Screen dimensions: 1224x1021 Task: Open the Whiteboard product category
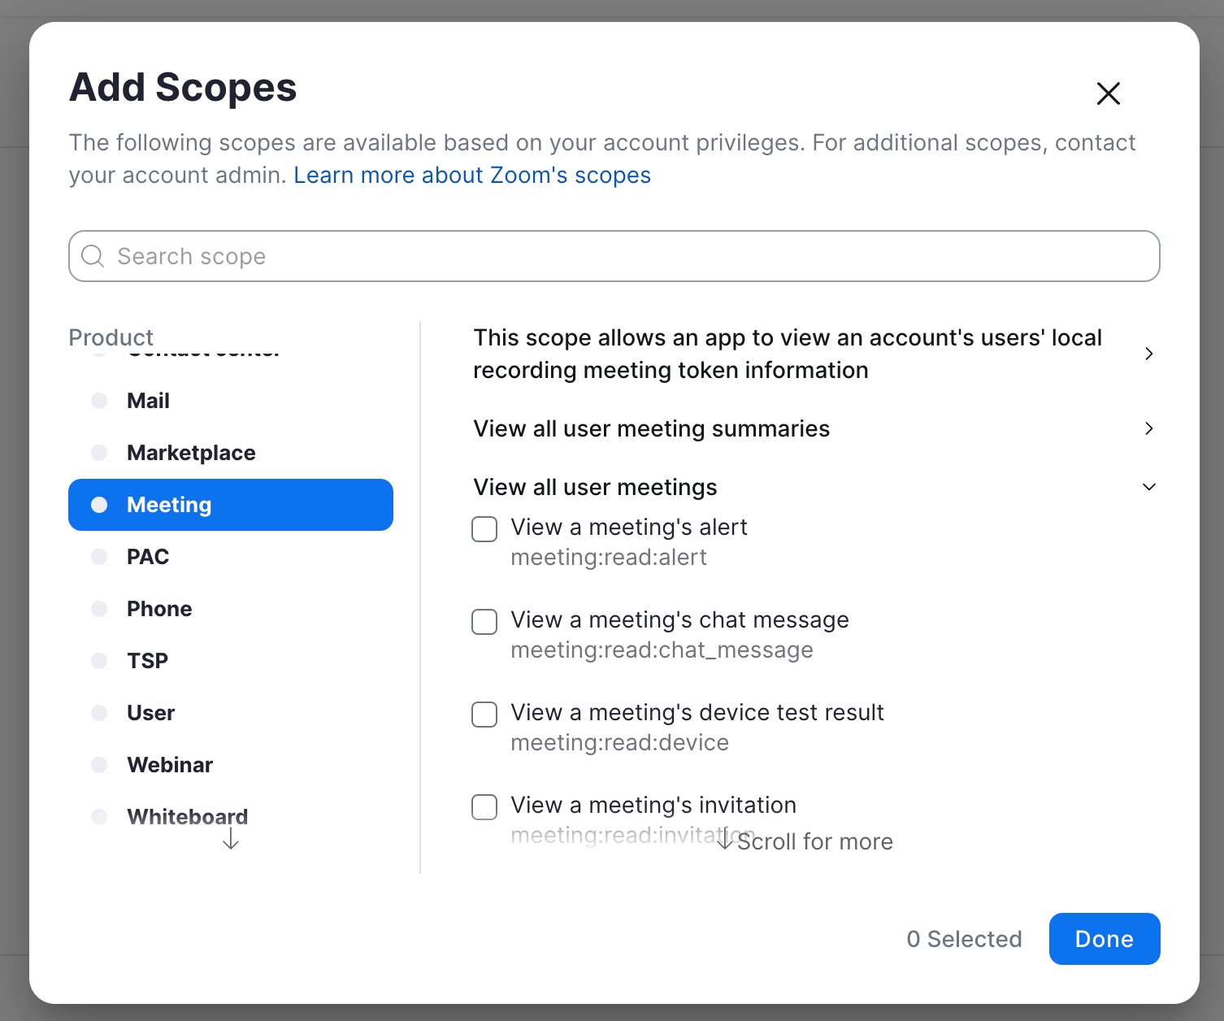(187, 816)
